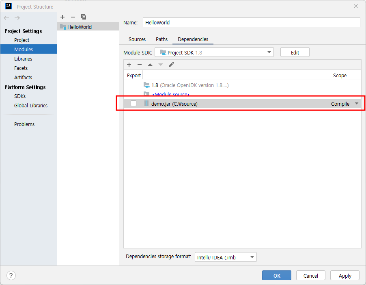Add a dependency with plus icon
The image size is (366, 285).
pyautogui.click(x=129, y=65)
